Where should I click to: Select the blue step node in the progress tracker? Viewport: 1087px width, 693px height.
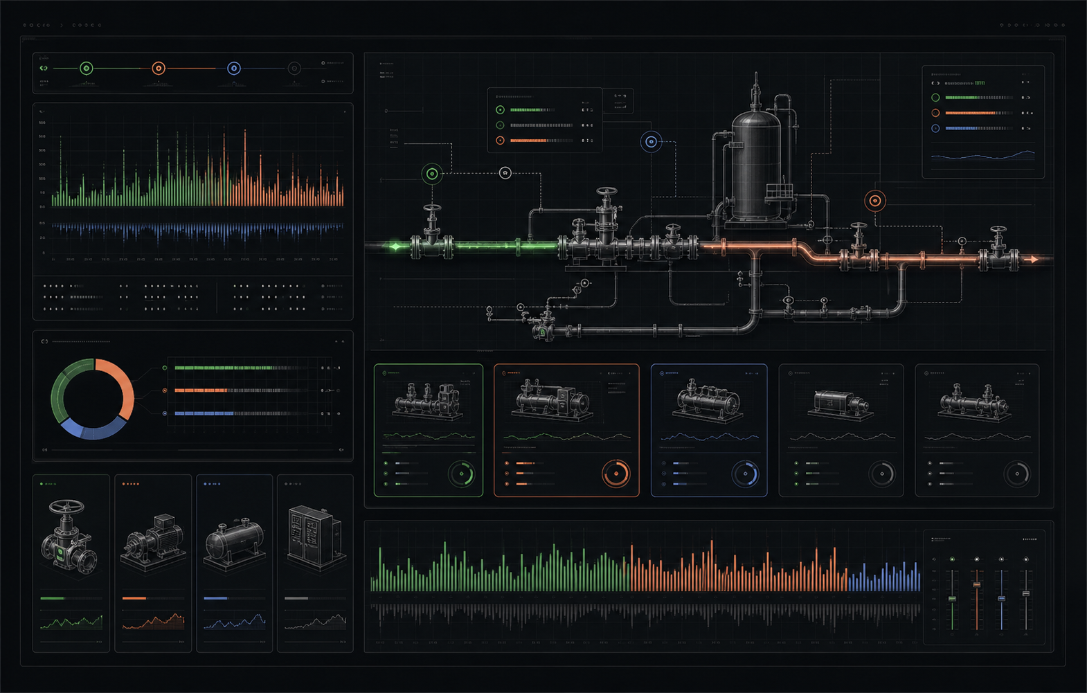(234, 68)
